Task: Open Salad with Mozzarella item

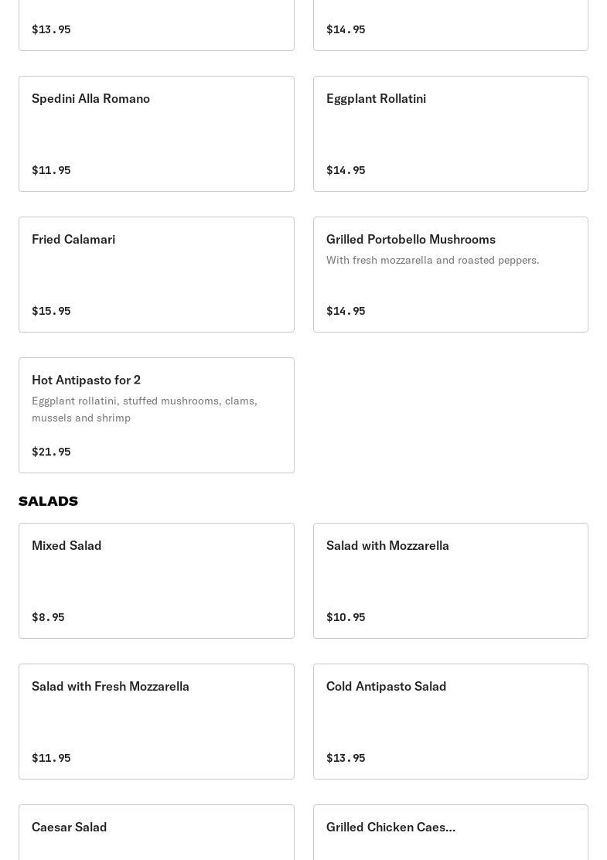Action: tap(451, 581)
